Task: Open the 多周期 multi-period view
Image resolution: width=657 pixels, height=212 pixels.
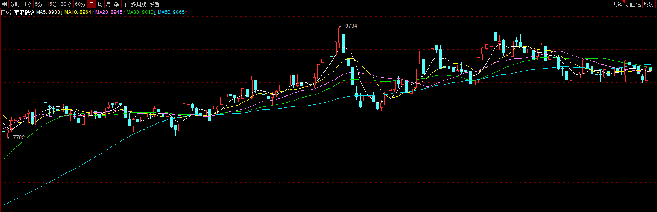Action: tap(139, 4)
